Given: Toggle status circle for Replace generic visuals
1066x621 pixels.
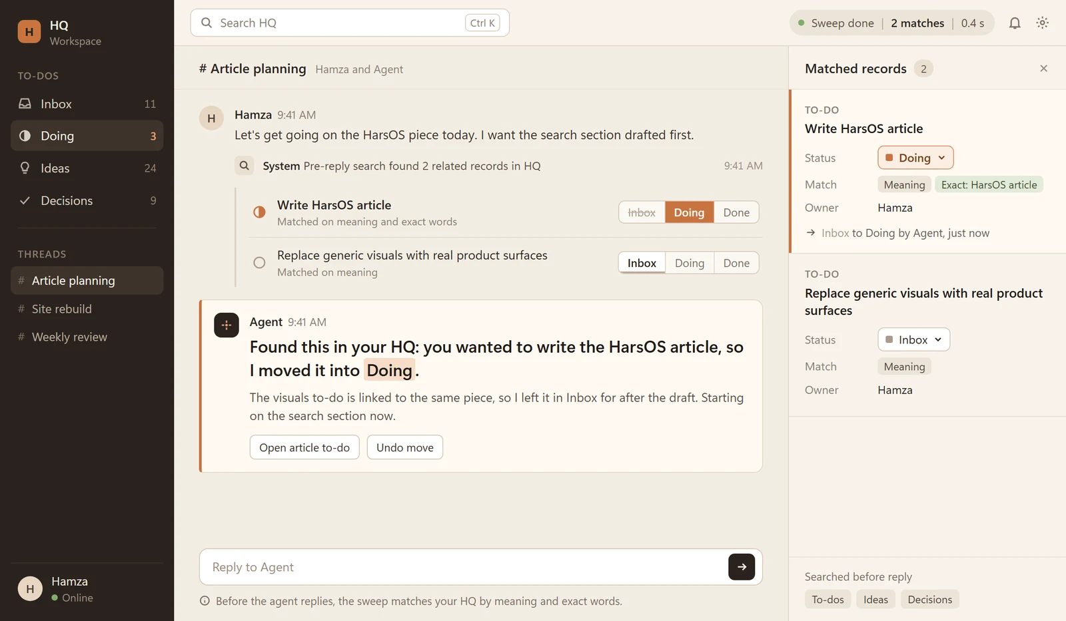Looking at the screenshot, I should 259,263.
